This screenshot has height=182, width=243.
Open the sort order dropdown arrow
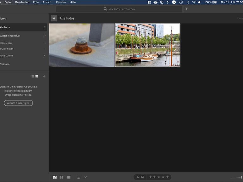click(86, 177)
